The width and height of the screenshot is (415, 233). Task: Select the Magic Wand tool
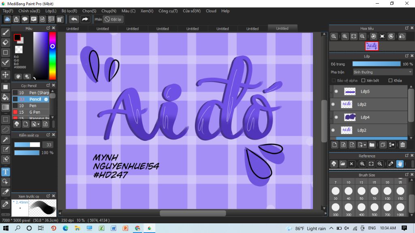(6, 140)
